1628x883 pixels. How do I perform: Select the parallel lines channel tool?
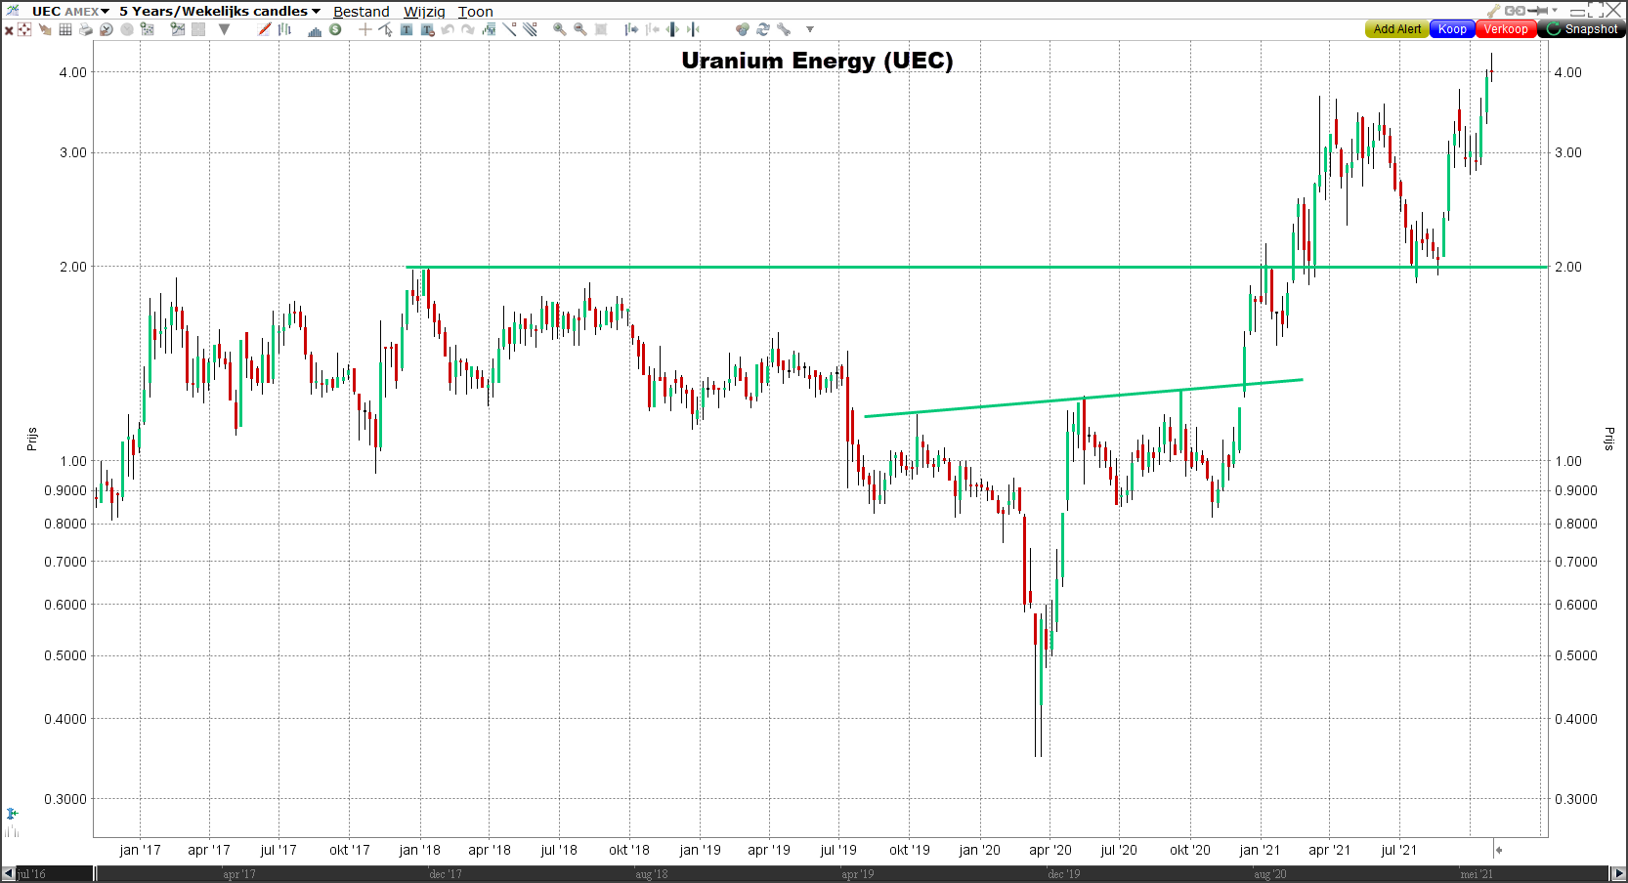click(x=530, y=29)
